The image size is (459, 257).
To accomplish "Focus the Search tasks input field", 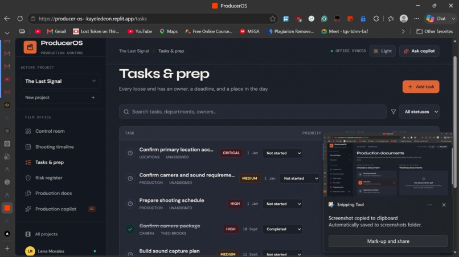I will click(x=253, y=112).
